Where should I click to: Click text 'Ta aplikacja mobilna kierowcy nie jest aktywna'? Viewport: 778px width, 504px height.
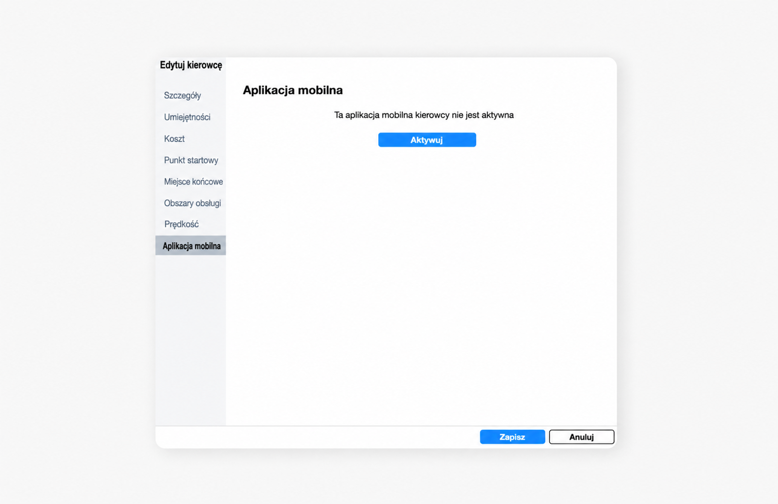coord(424,115)
